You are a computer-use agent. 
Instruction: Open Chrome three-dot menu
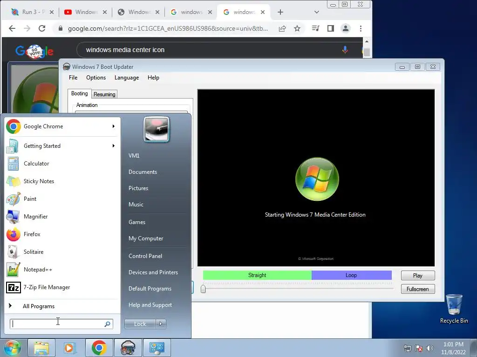361,28
